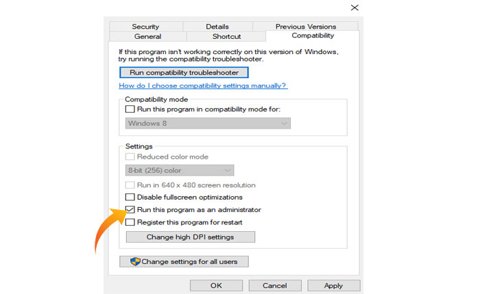
Task: Switch to the Shortcut tab
Action: (x=226, y=36)
